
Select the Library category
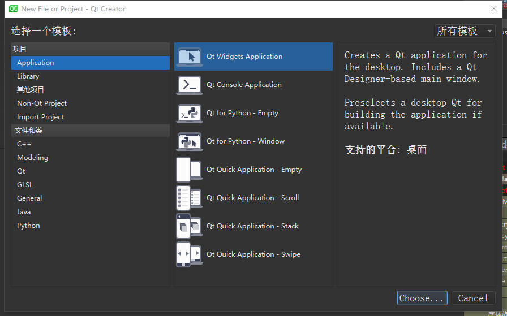(x=91, y=76)
